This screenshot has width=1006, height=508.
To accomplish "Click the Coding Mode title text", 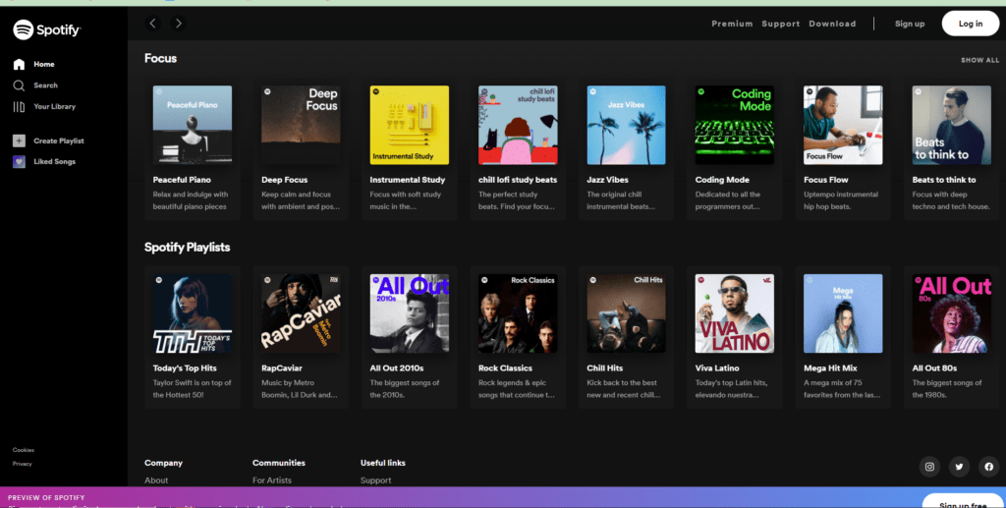I will coord(722,180).
